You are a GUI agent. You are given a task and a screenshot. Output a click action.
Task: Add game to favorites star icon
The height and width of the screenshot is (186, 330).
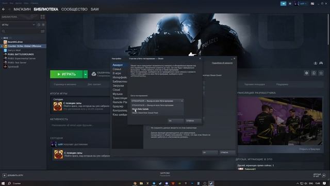(321, 73)
